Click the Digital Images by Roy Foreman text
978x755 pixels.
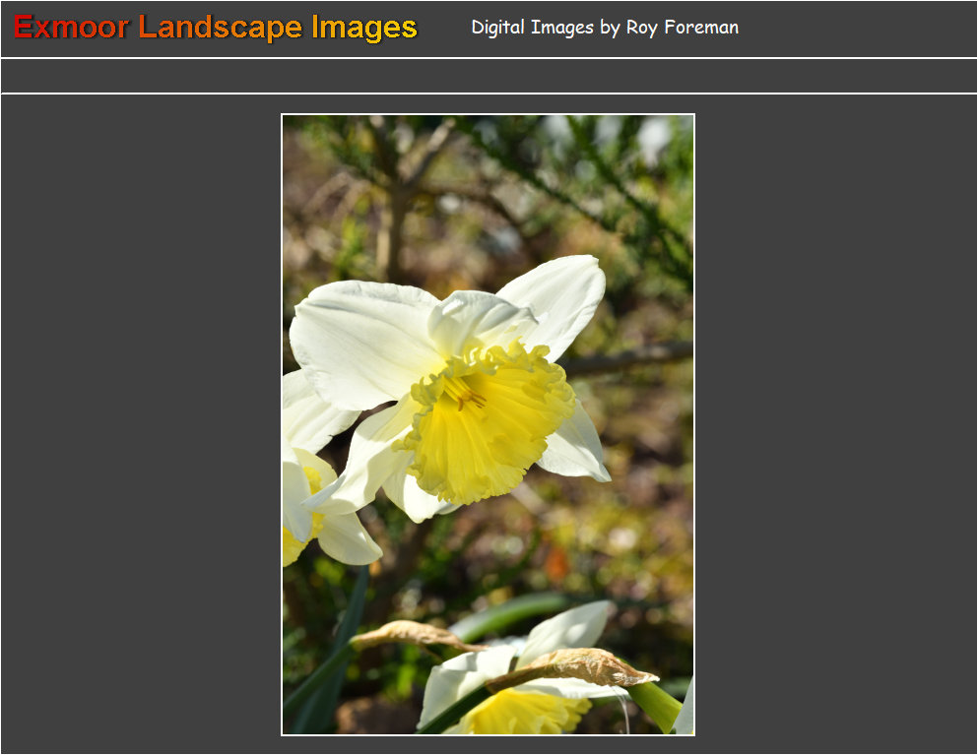tap(604, 28)
